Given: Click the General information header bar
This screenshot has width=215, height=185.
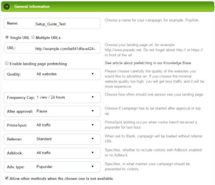Looking at the screenshot, I should coord(108,6).
